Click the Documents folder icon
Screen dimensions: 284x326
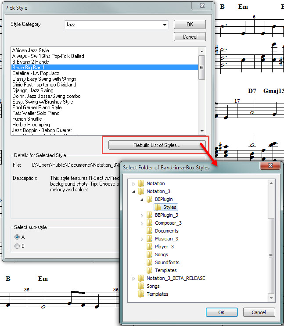point(150,231)
